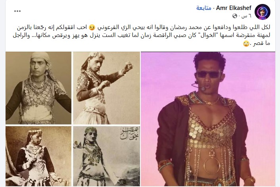Follow the author via متابعة link
280x187 pixels.
coord(204,8)
